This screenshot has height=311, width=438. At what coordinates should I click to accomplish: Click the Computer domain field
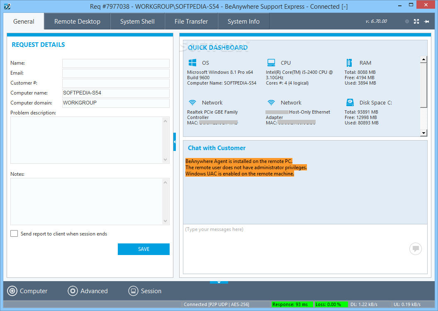(x=116, y=103)
